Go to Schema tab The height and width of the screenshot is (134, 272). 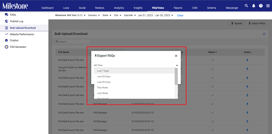[211, 8]
